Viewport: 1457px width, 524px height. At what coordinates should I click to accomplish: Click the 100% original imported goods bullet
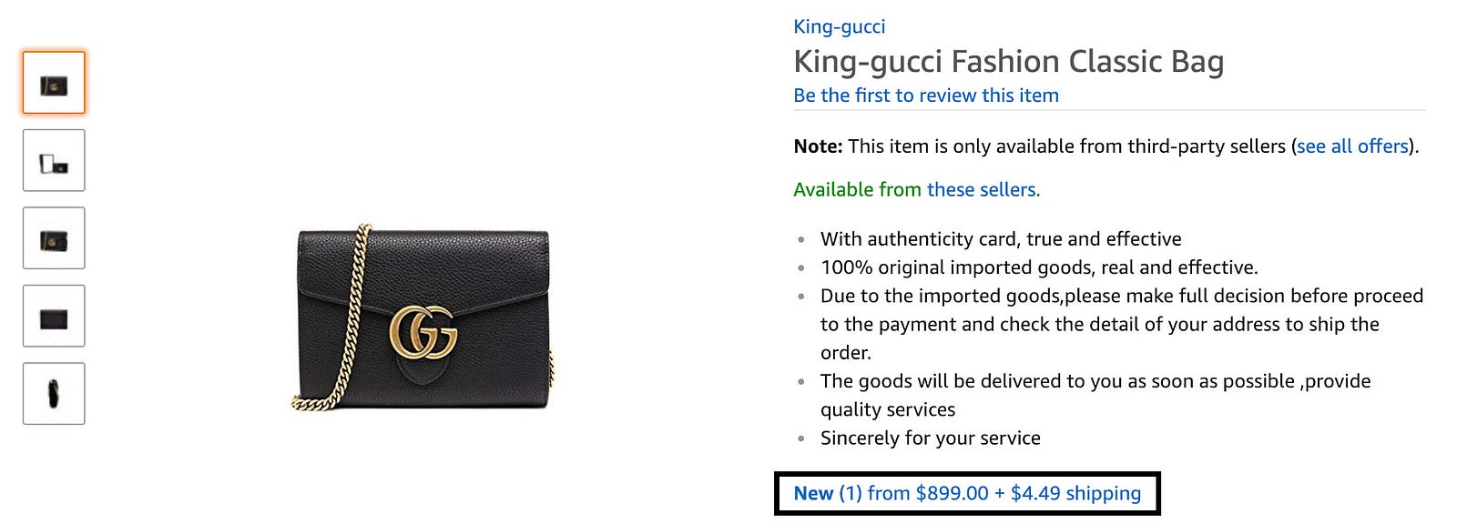click(x=1039, y=267)
